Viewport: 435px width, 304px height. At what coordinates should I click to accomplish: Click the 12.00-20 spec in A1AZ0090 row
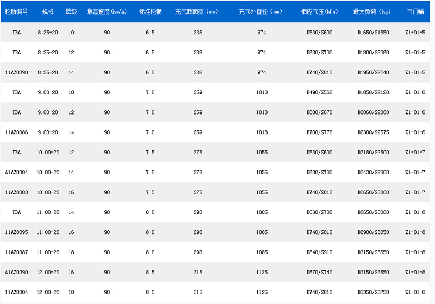click(x=48, y=272)
